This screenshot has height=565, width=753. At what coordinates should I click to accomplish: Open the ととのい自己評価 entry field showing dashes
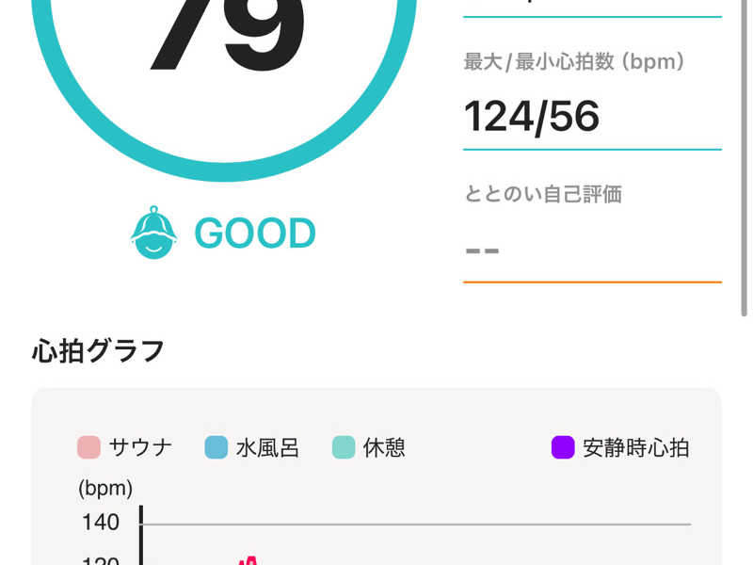click(591, 251)
